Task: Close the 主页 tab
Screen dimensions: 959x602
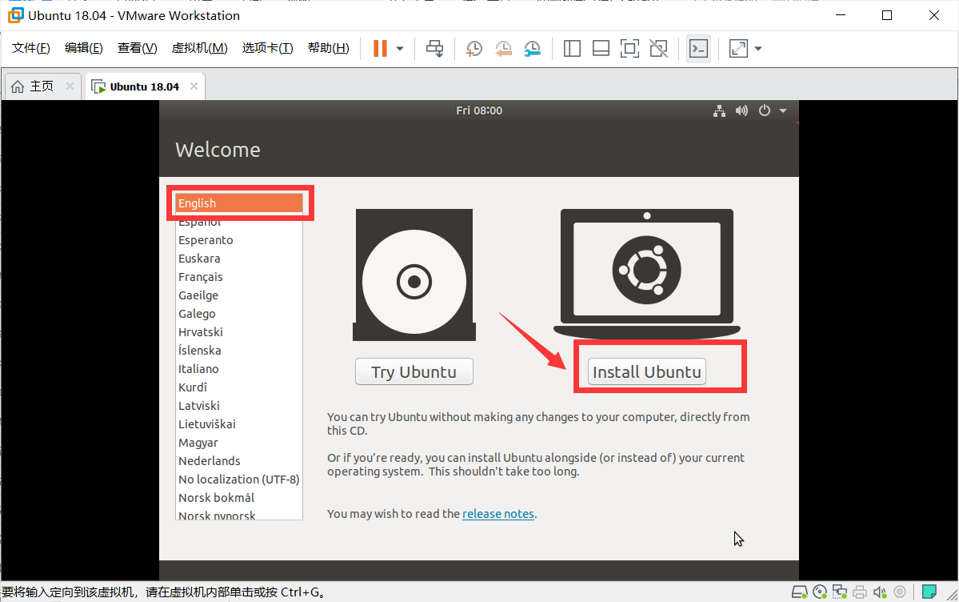Action: (70, 86)
